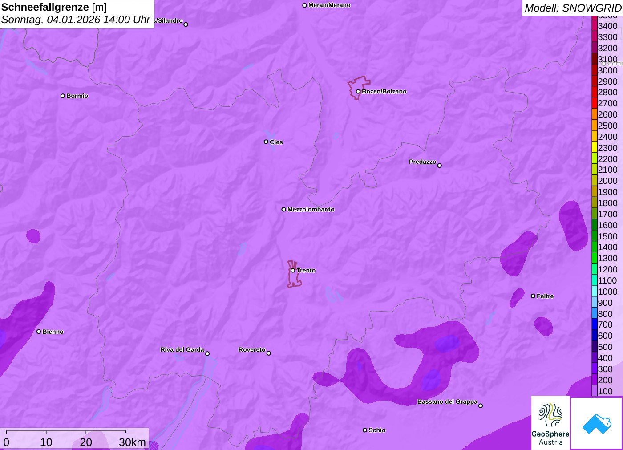This screenshot has height=450, width=623.
Task: Click the Bienno label text
Action: [53, 332]
